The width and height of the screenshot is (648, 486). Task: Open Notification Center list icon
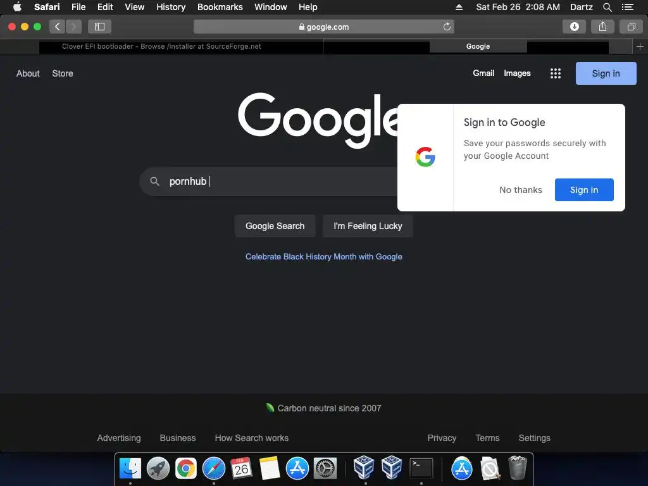627,7
